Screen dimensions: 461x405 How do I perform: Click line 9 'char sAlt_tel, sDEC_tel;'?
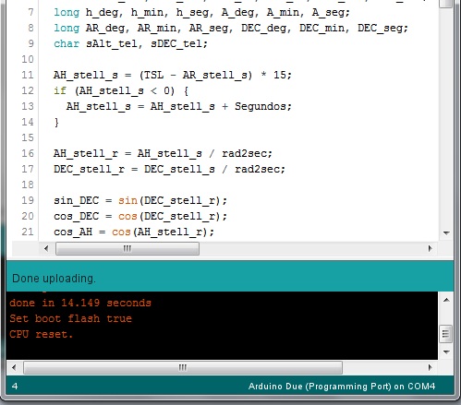[x=131, y=43]
